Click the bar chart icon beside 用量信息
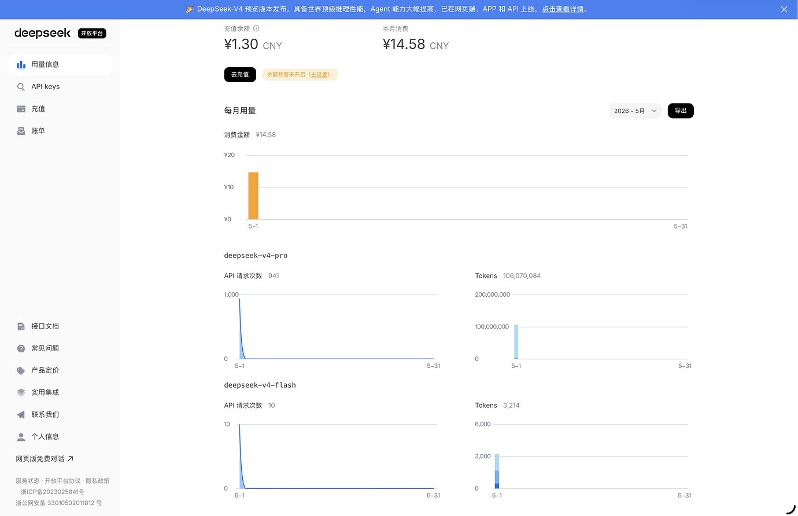Screen dimensions: 798x516 [21, 65]
